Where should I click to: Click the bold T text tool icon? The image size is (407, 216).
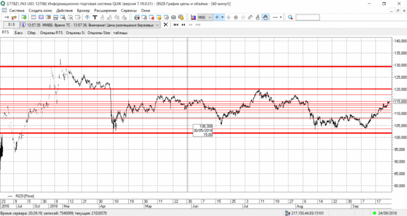pos(95,17)
